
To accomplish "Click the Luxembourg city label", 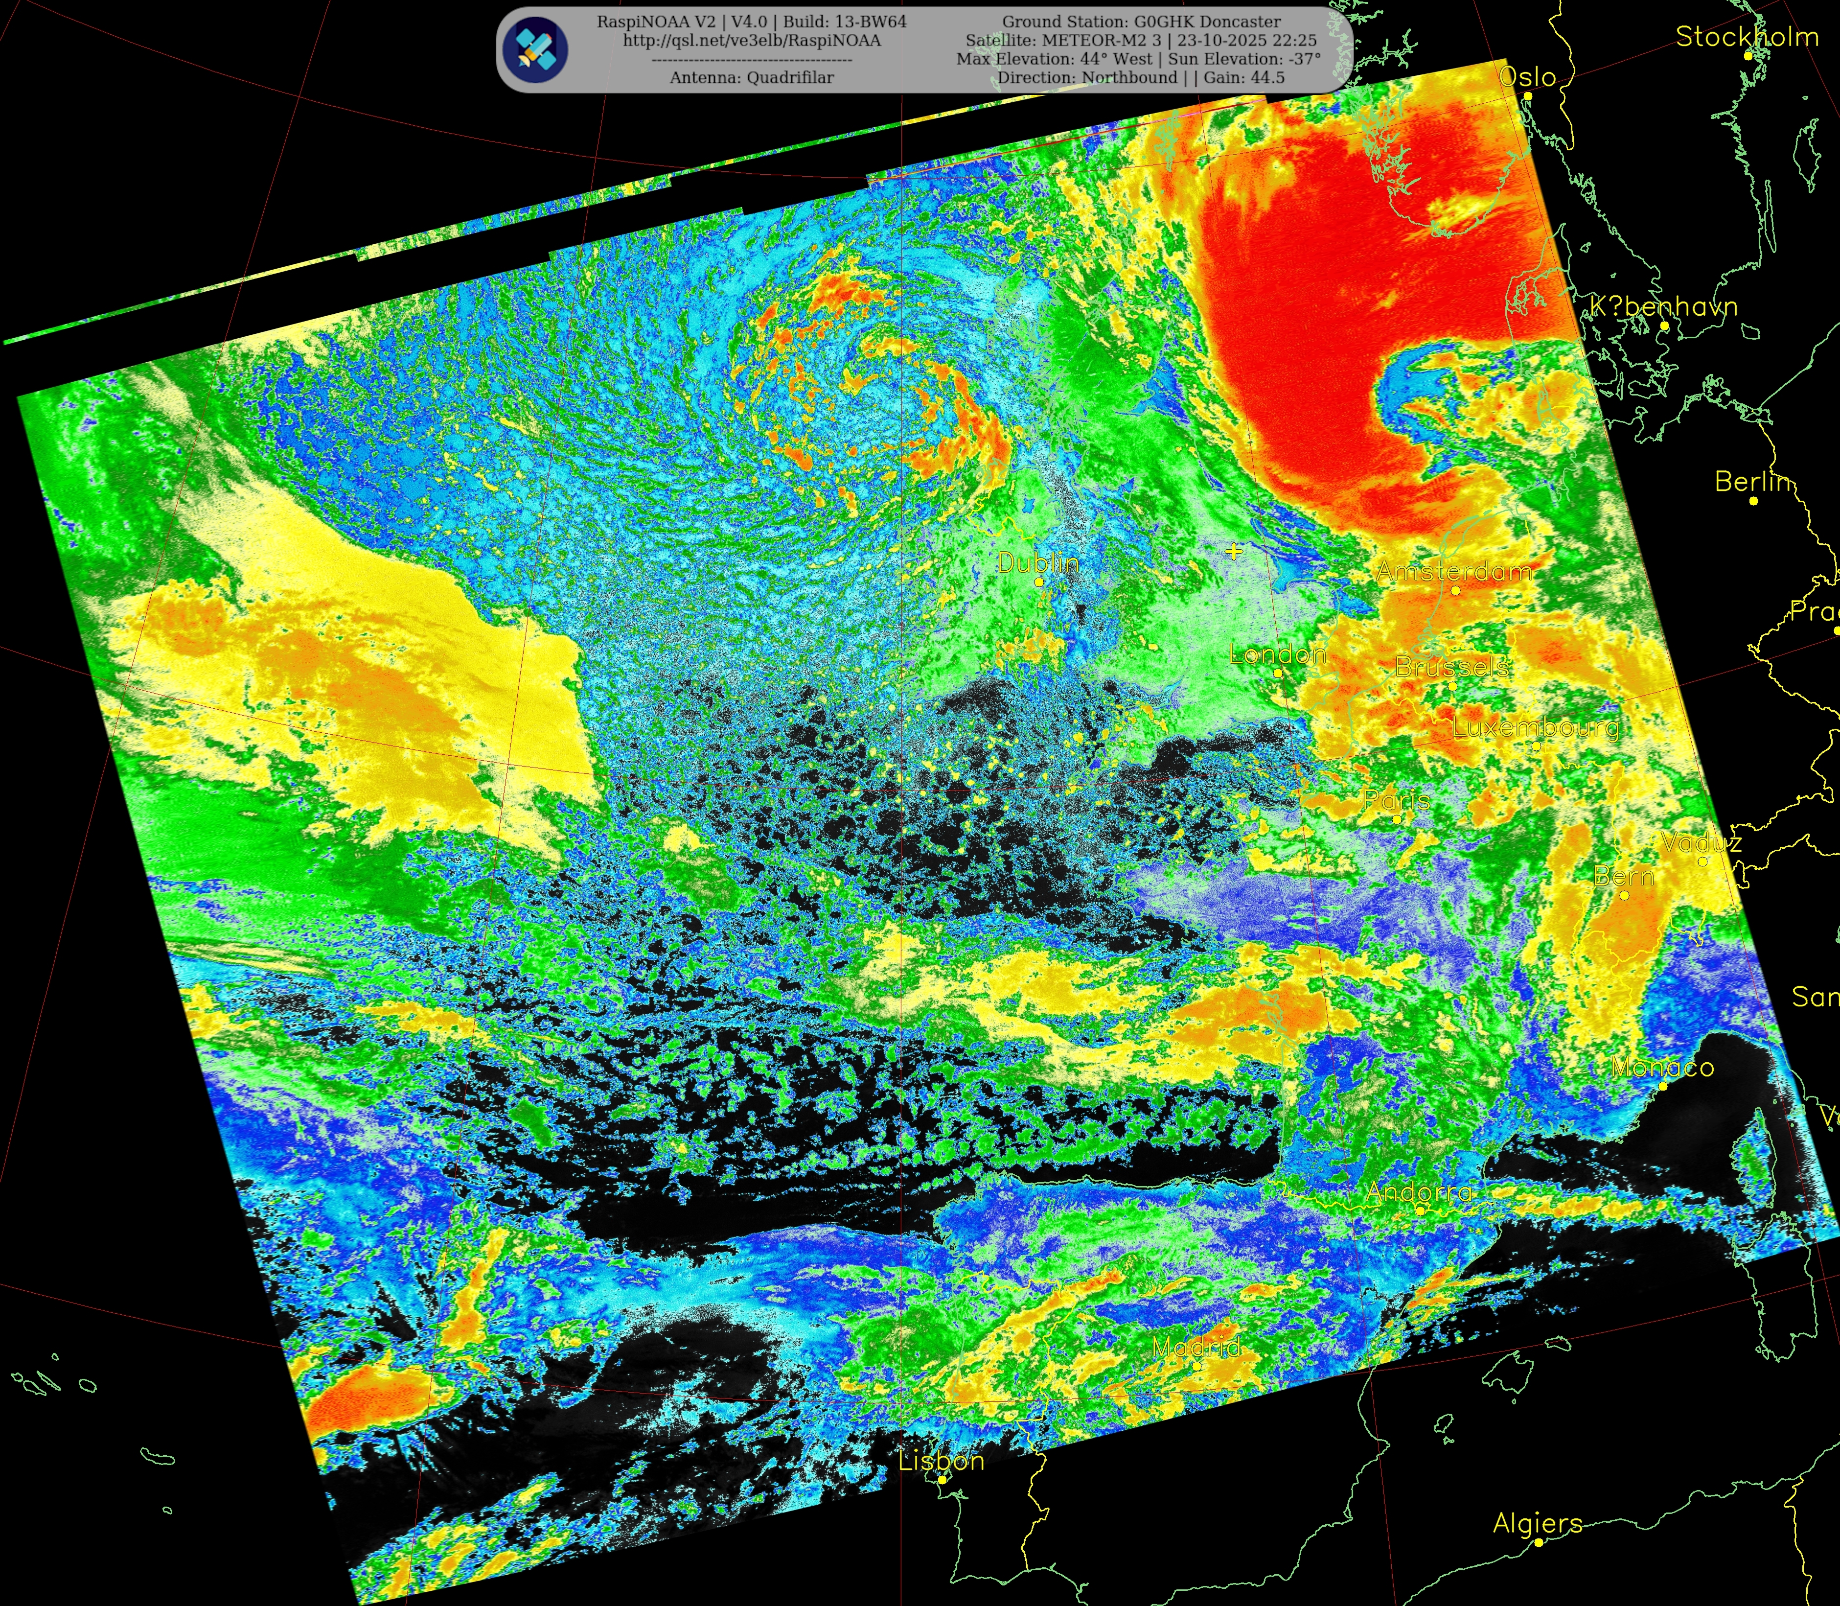I will tap(1535, 728).
